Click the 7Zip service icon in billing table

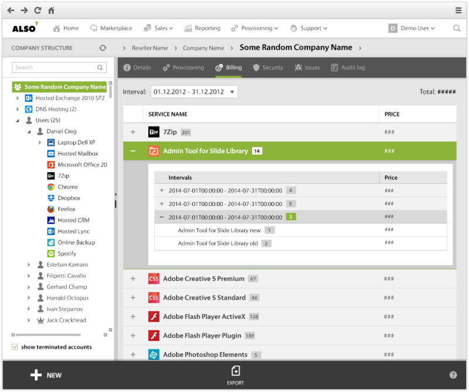[x=154, y=132]
